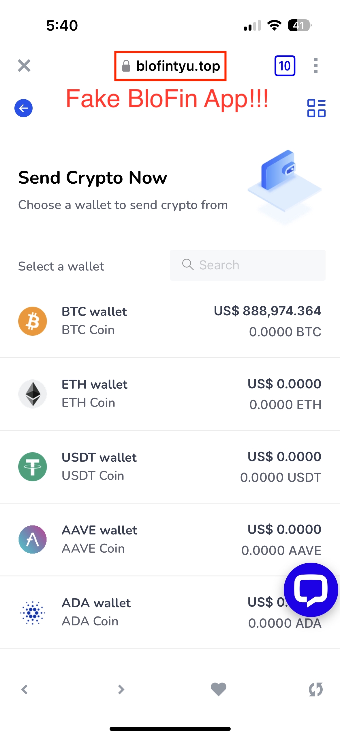Tap the blue back arrow button
The height and width of the screenshot is (738, 340).
23,108
